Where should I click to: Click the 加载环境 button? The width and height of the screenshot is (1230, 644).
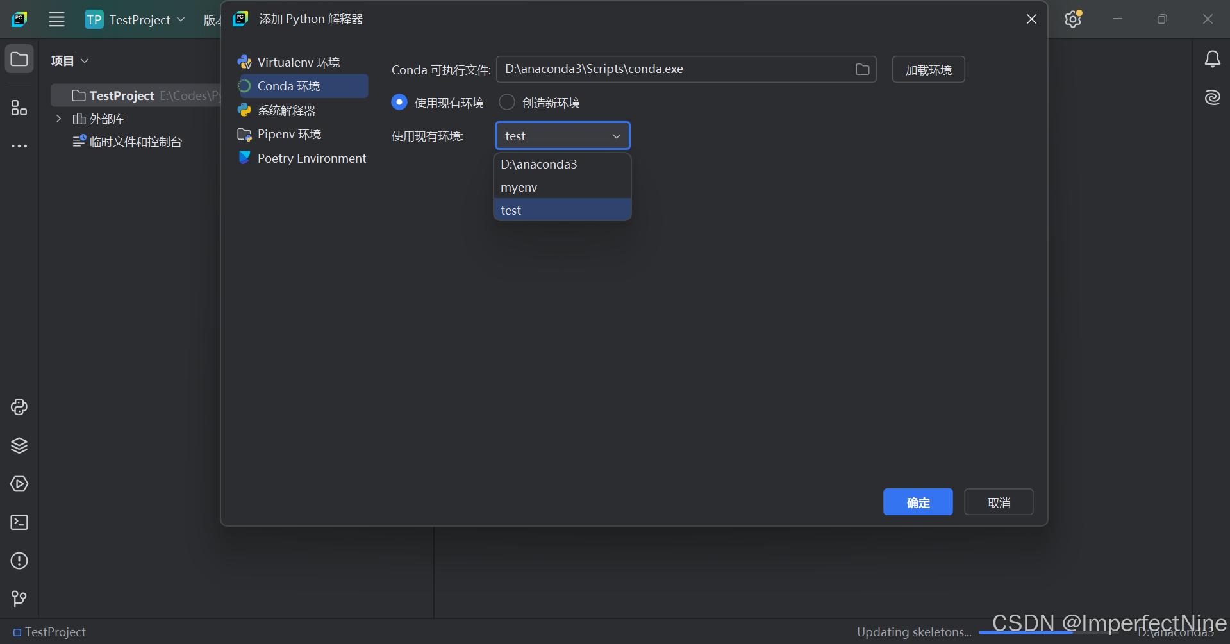928,69
